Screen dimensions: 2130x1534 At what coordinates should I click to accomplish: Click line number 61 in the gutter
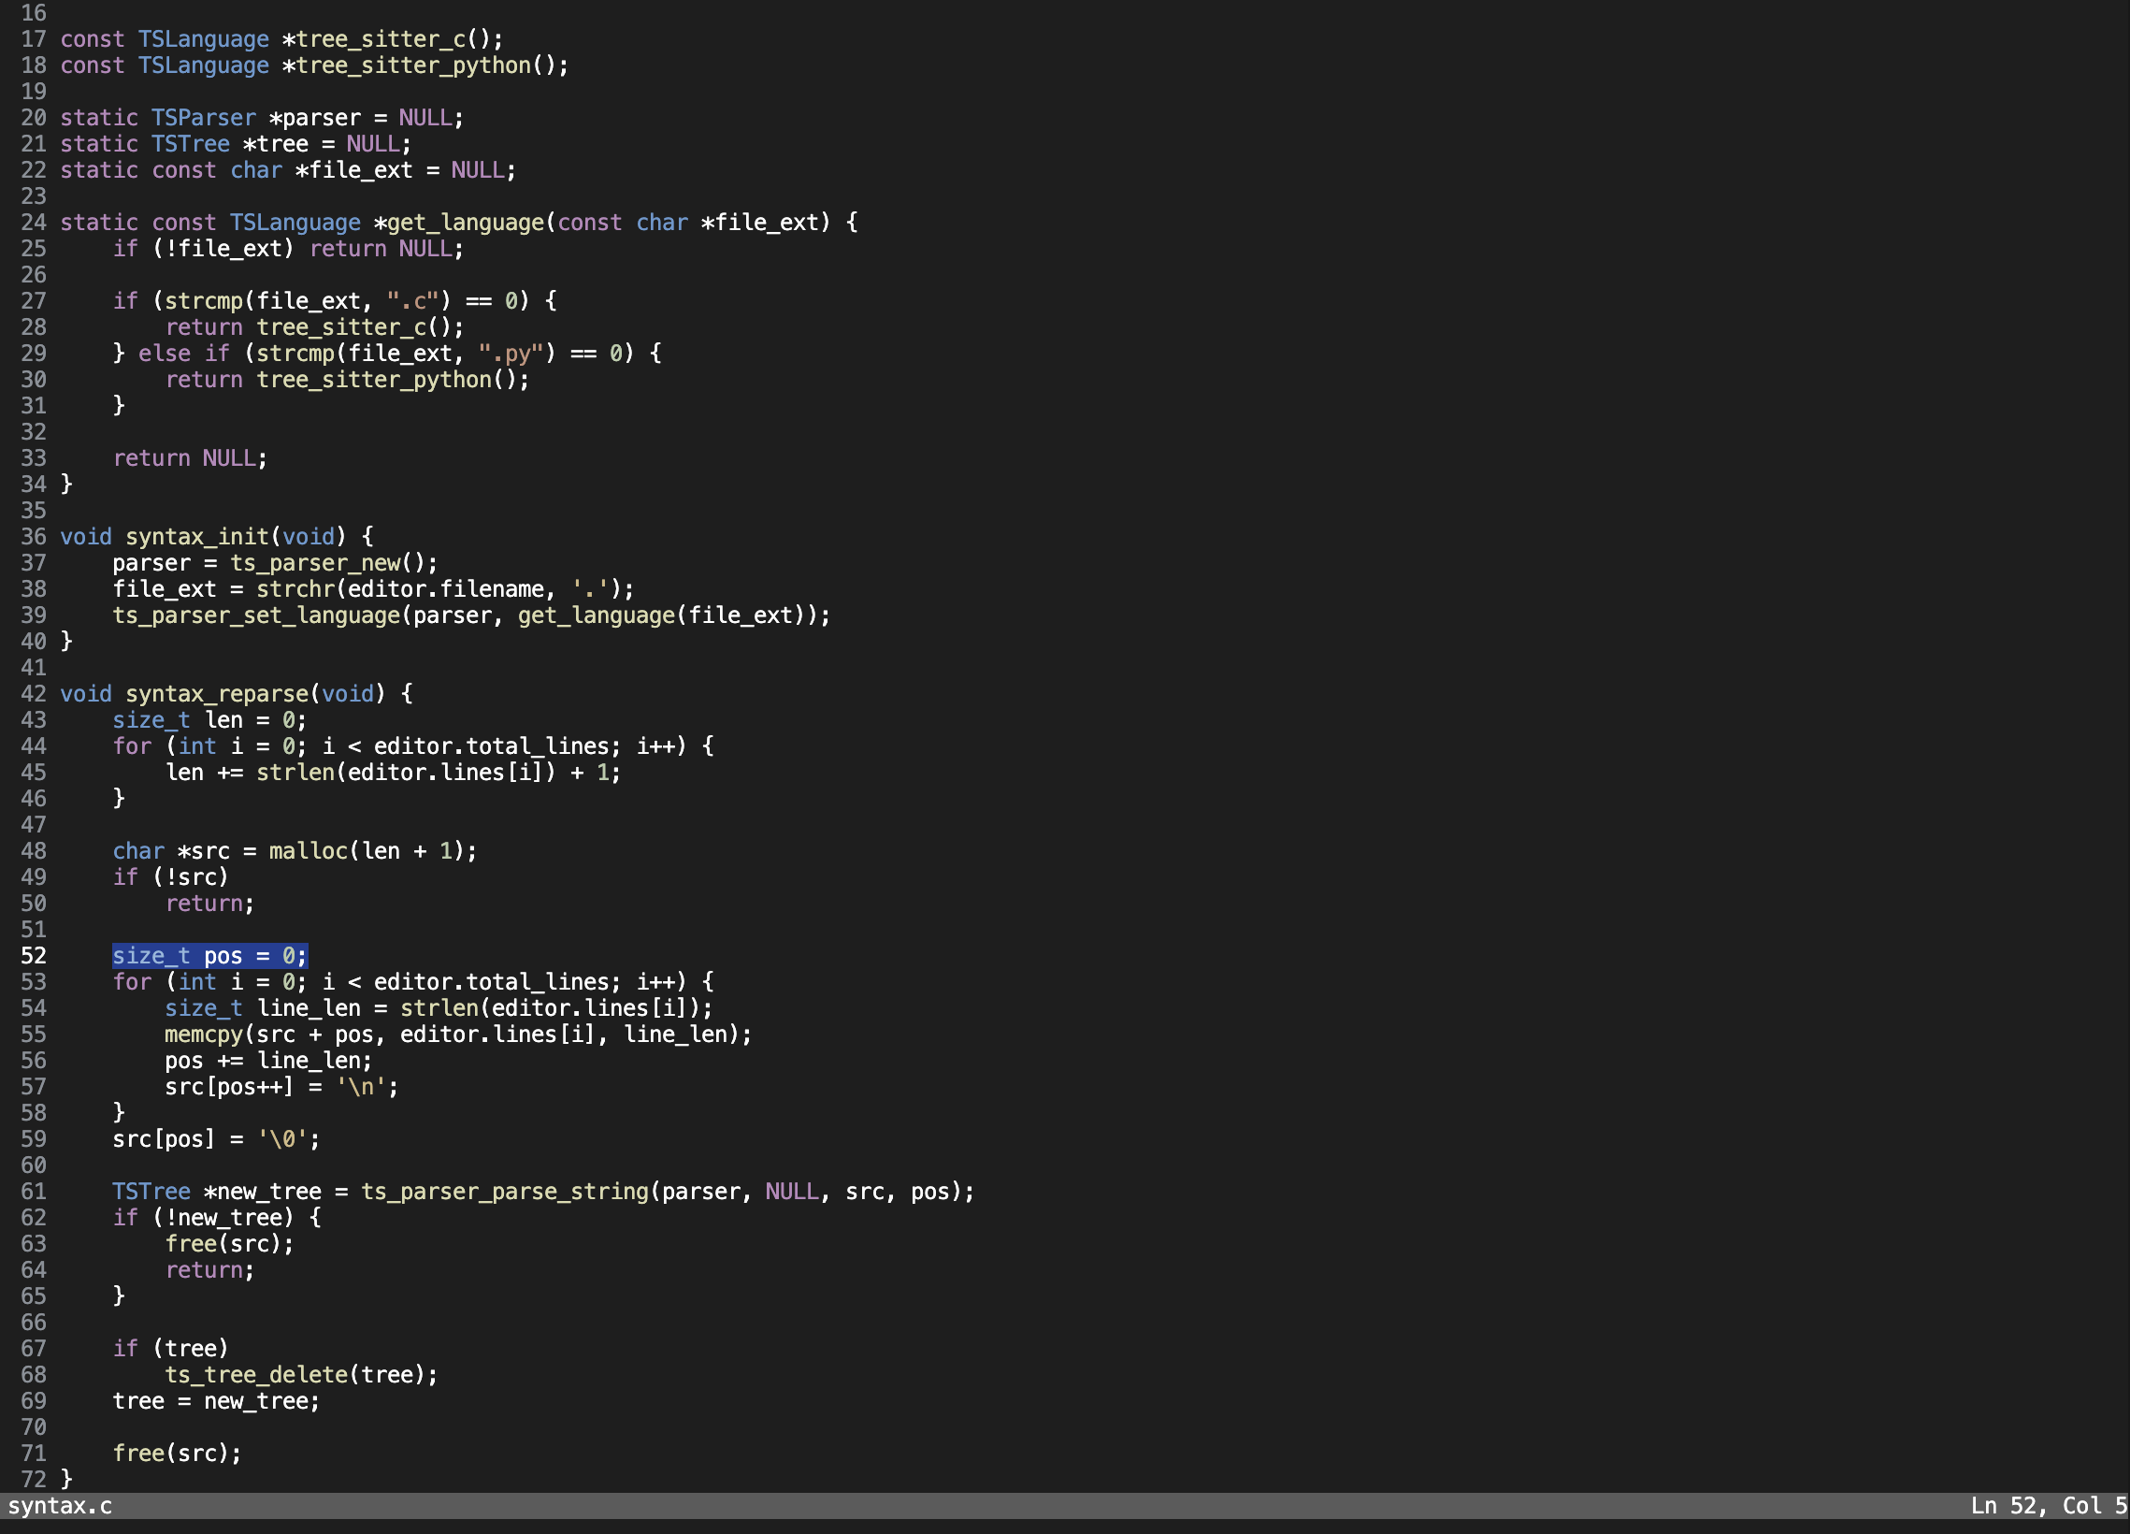[x=34, y=1192]
